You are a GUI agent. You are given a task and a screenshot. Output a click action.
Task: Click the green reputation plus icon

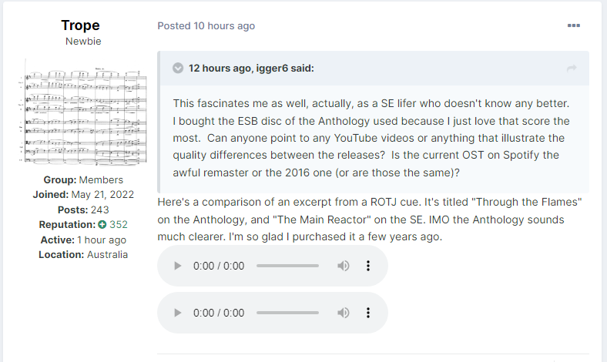pyautogui.click(x=102, y=225)
